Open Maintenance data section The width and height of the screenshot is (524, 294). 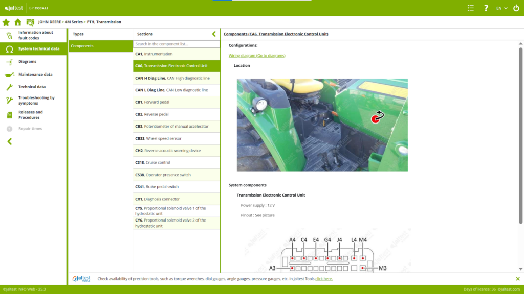click(x=35, y=75)
